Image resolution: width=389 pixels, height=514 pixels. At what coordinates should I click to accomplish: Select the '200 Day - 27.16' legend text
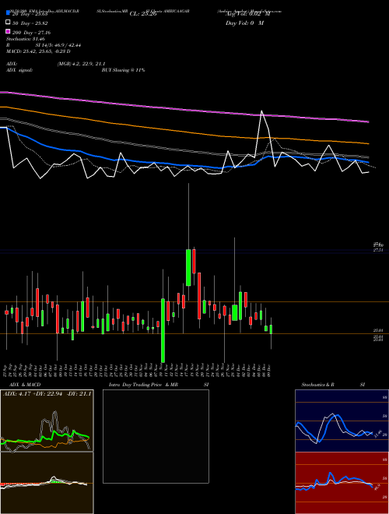[31, 33]
